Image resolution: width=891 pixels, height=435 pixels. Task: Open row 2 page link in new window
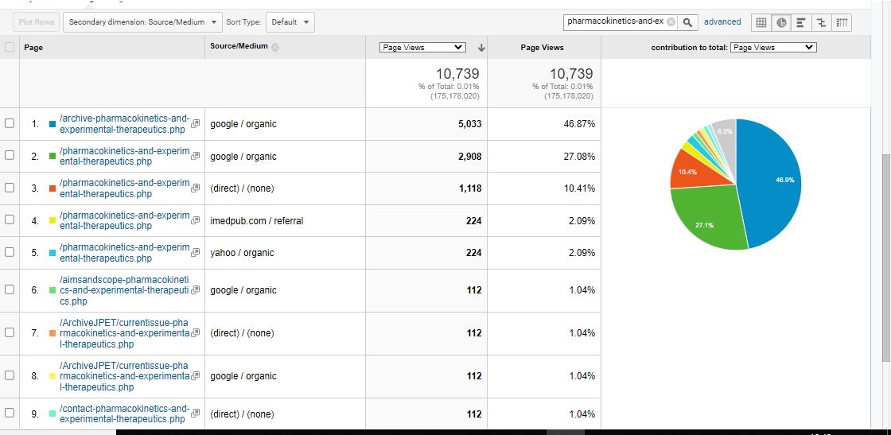pos(196,156)
